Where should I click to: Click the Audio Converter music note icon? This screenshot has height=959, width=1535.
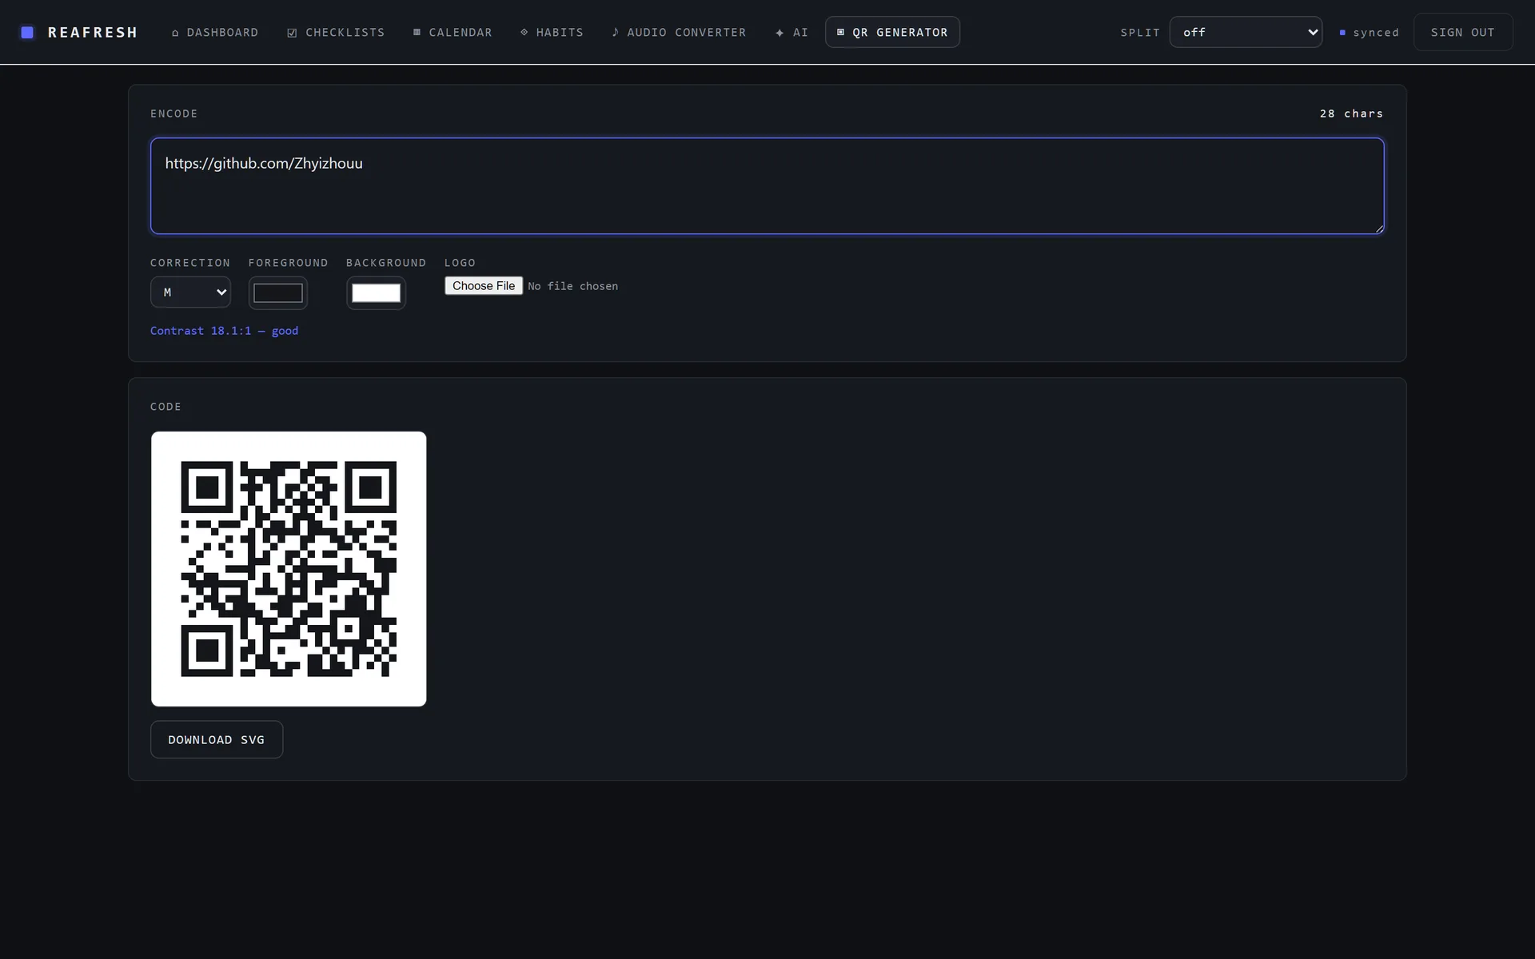[615, 32]
